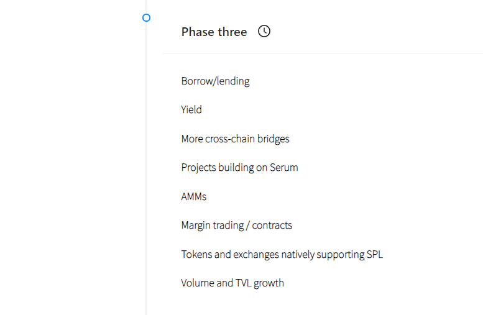The height and width of the screenshot is (315, 483).
Task: Click the clock icon beside Phase three
Action: tap(264, 32)
